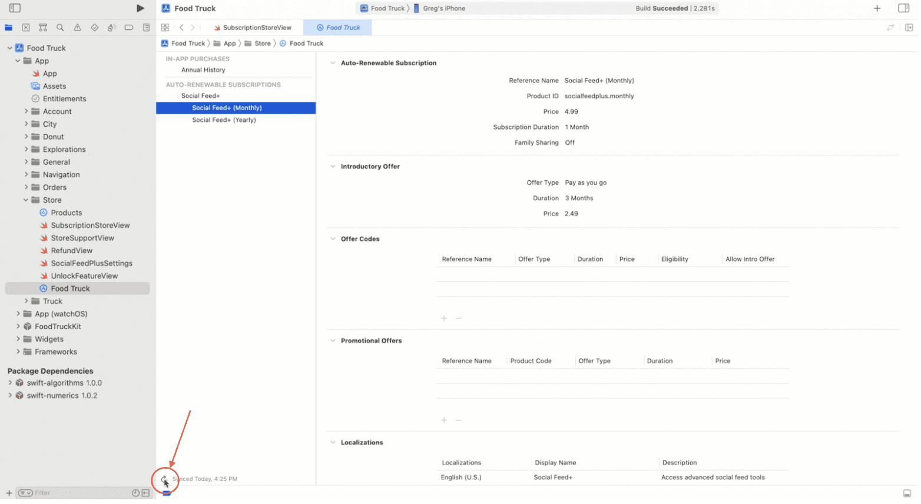Open the Report navigator icon
Screen dimensions: 921x504
pyautogui.click(x=146, y=27)
